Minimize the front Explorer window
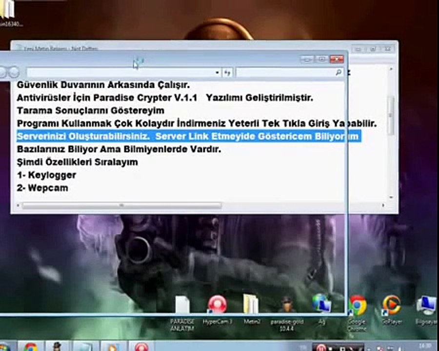This screenshot has height=351, width=439. pos(307,59)
